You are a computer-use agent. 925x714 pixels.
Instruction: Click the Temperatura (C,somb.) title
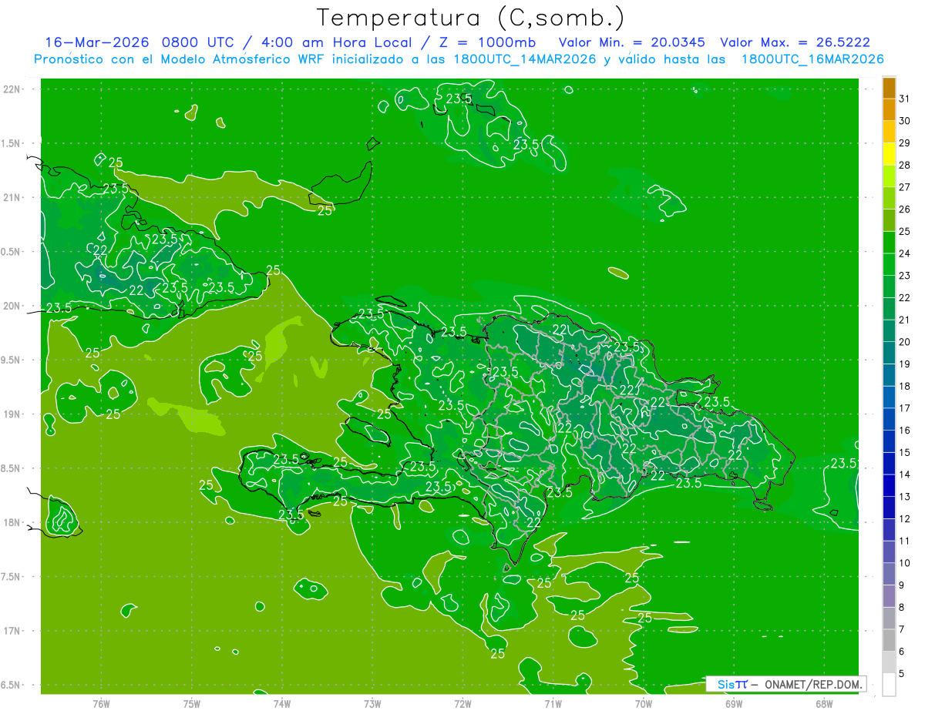pos(471,18)
